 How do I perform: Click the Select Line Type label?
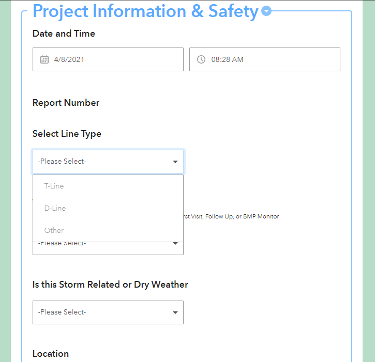67,134
